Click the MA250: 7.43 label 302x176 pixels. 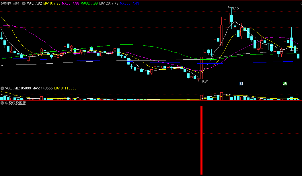click(129, 3)
